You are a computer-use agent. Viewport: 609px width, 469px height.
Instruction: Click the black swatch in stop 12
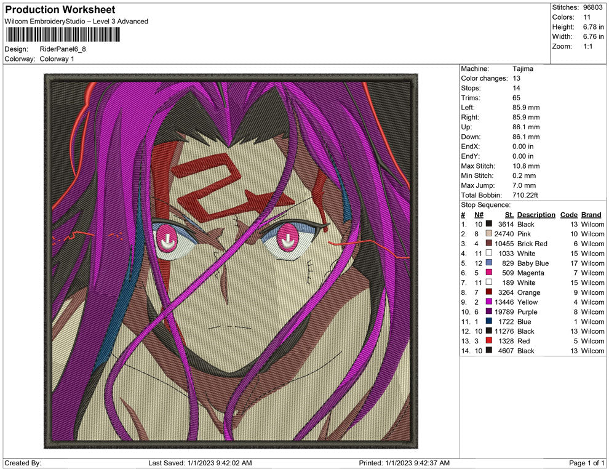coord(489,331)
